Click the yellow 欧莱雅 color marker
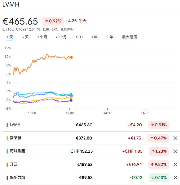180x185 pixels. click(7, 138)
